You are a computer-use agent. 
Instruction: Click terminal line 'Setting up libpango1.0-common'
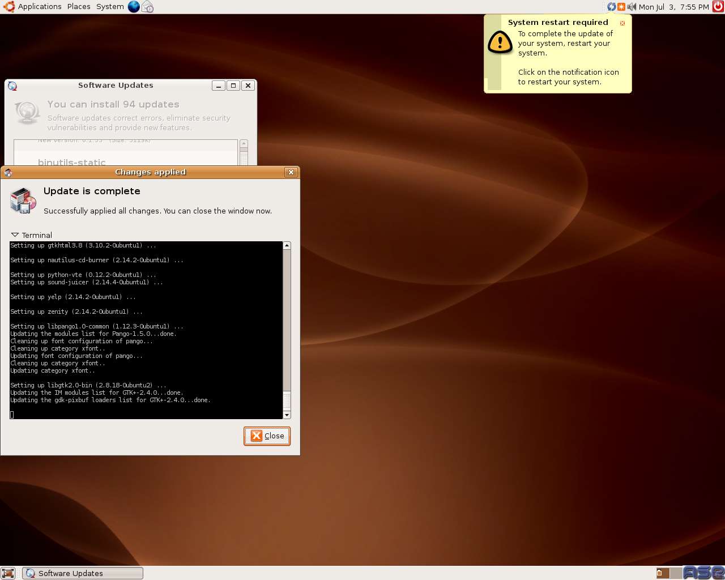97,326
